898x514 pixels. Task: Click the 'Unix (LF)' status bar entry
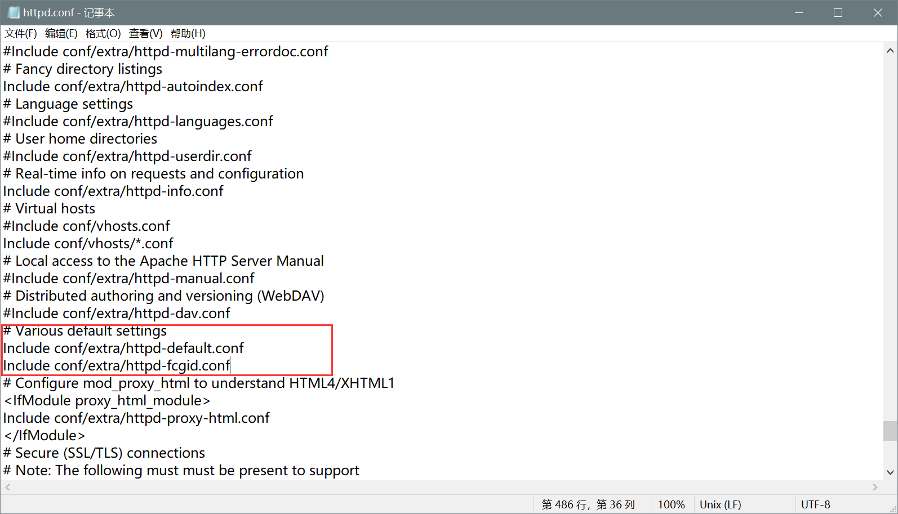tap(721, 505)
